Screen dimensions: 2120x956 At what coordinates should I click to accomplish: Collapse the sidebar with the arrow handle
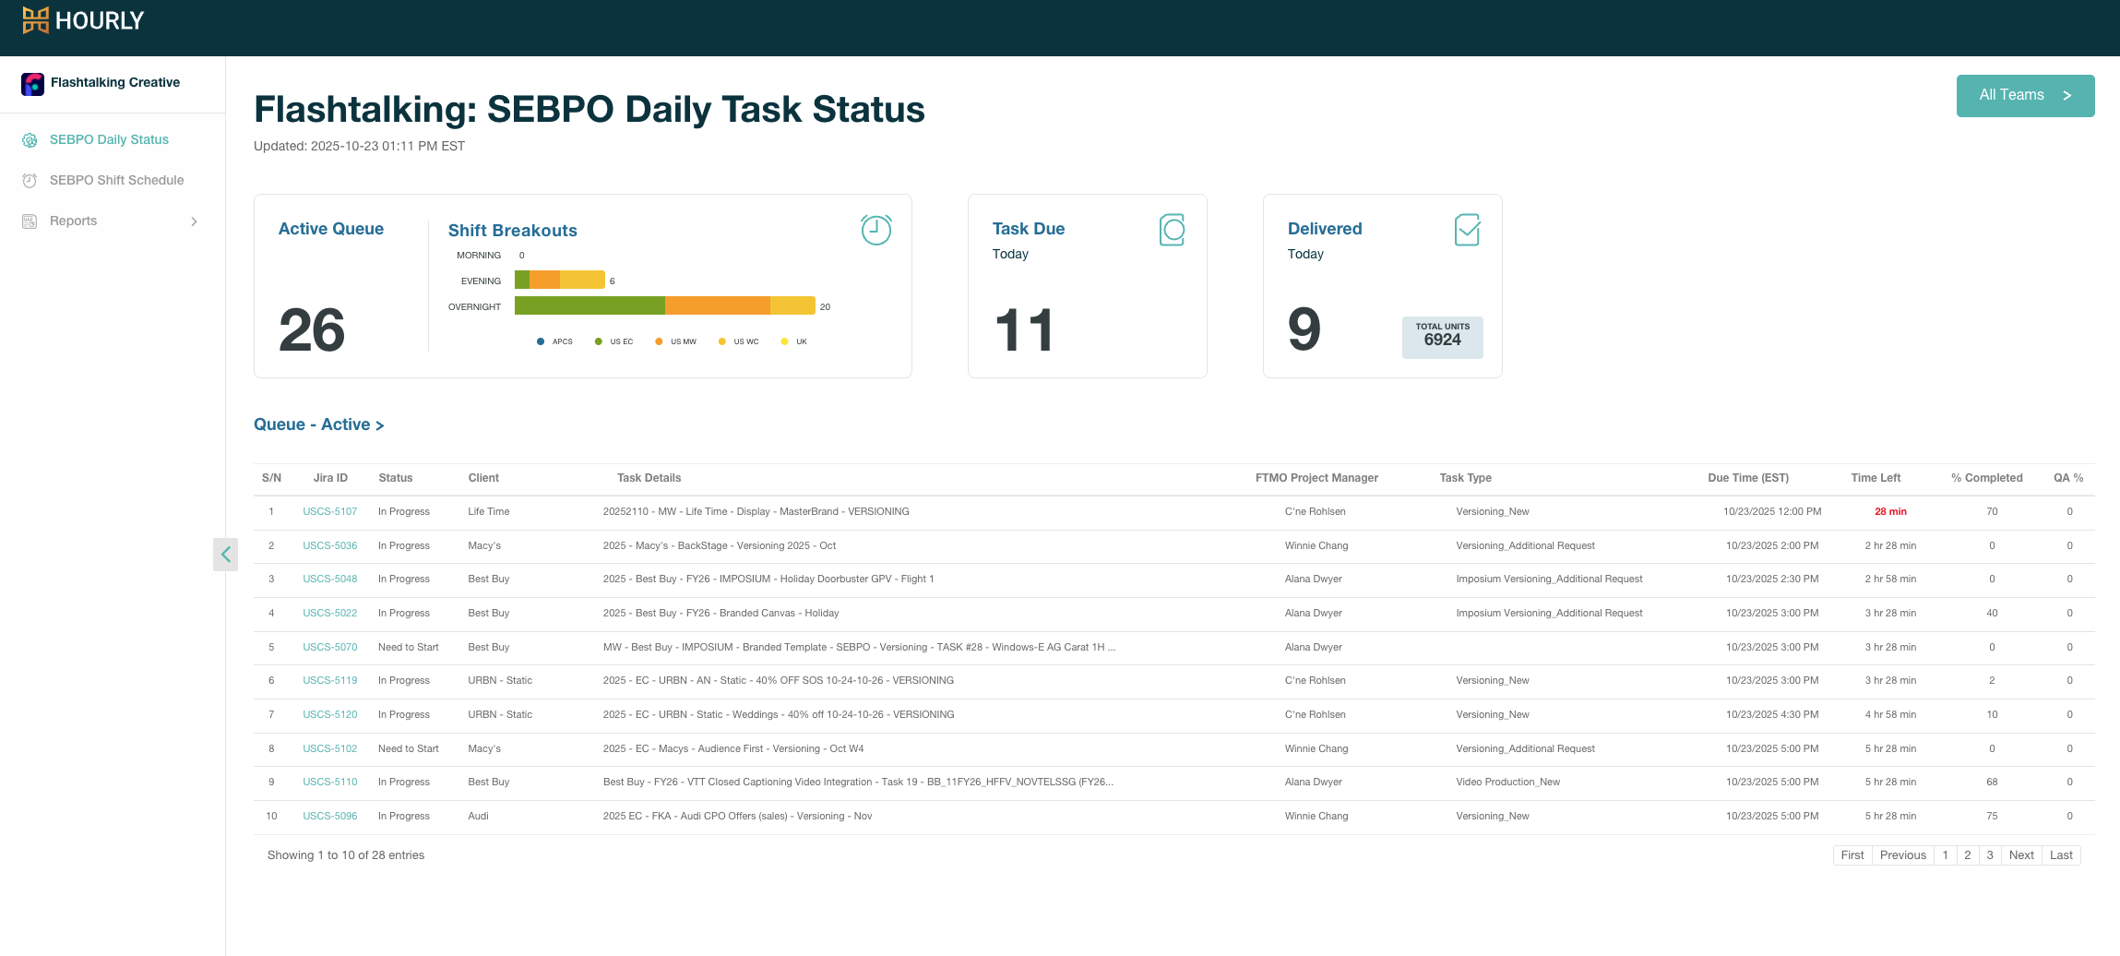225,555
